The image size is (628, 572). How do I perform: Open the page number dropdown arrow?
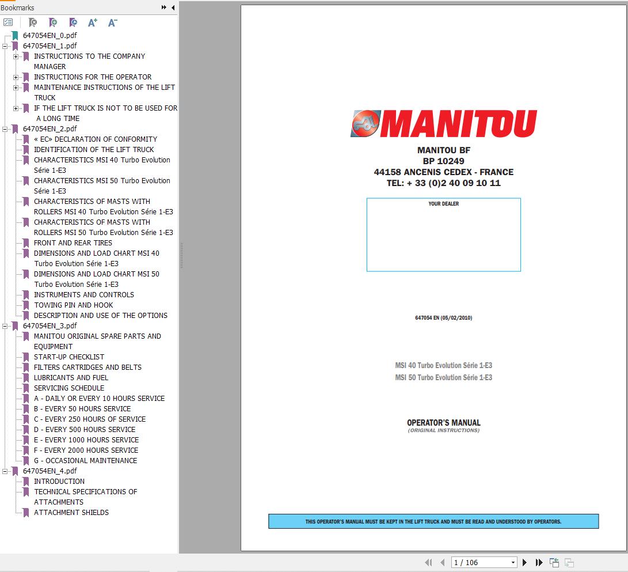tap(513, 562)
